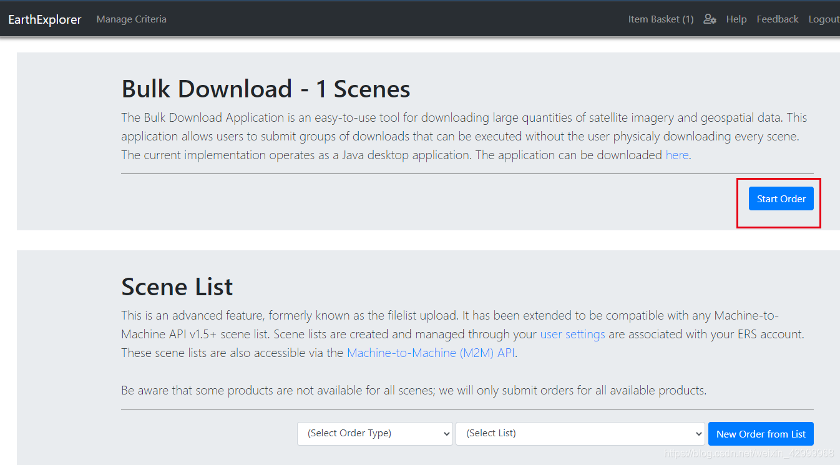Open the Feedback page
The image size is (840, 465).
[778, 19]
